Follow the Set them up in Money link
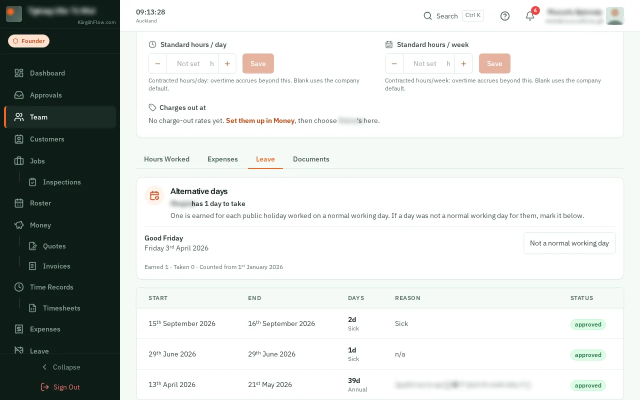Image resolution: width=640 pixels, height=400 pixels. (x=260, y=120)
